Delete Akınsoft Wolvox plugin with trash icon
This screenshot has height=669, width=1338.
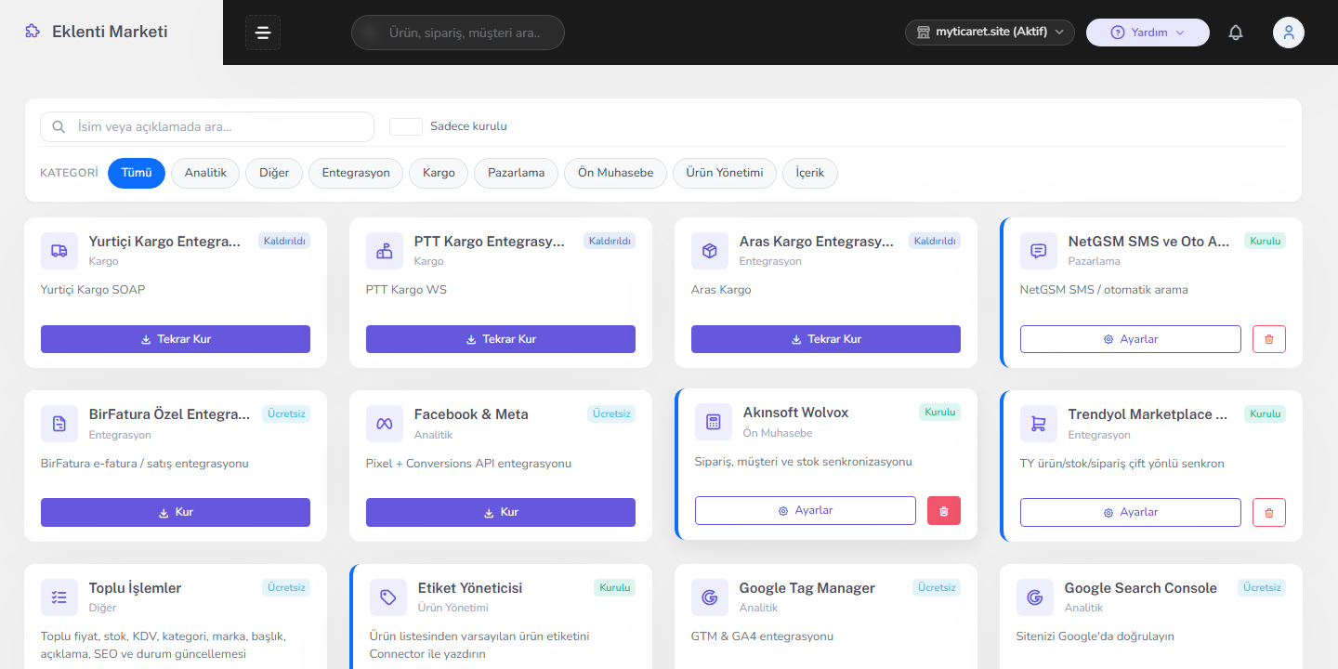click(944, 510)
